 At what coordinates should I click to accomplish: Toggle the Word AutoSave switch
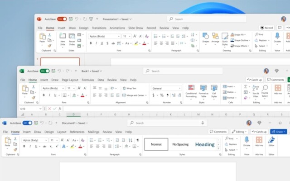point(27,123)
